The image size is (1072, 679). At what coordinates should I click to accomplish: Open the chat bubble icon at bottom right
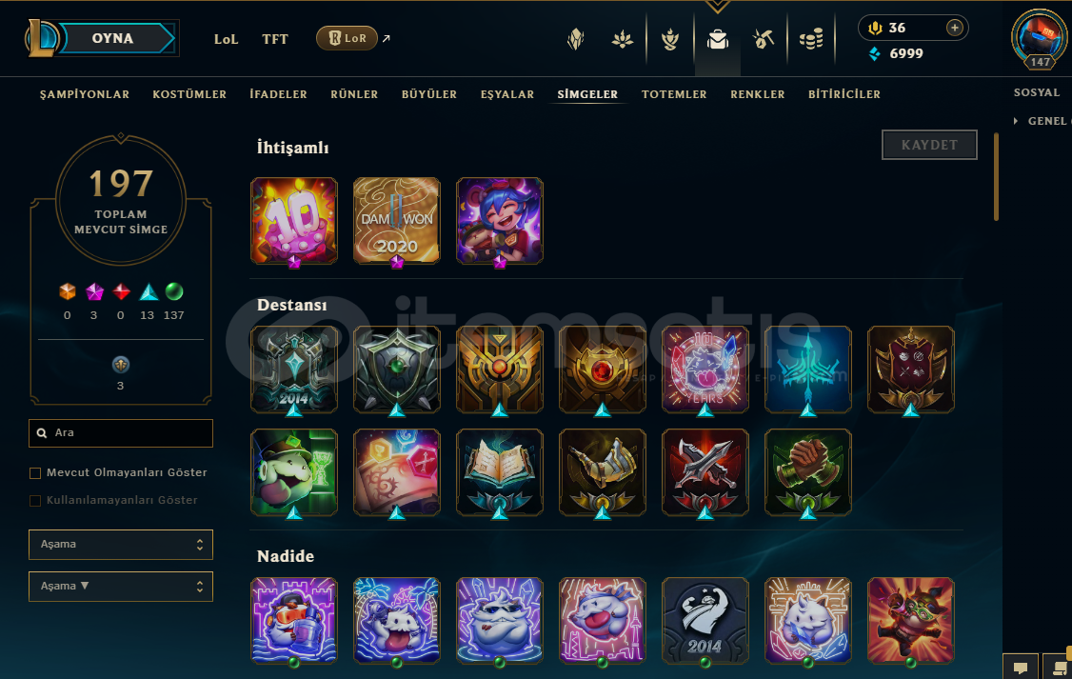pos(1020,668)
